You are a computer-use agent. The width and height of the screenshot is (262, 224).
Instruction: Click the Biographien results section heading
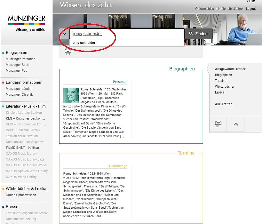[x=182, y=69]
